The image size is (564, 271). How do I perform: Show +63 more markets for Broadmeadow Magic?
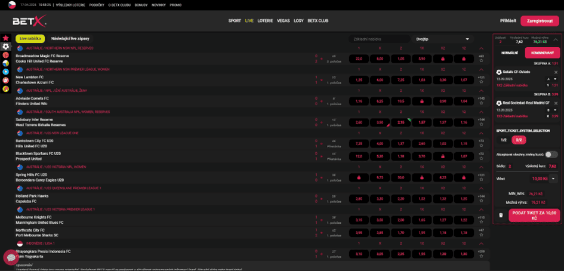click(481, 56)
